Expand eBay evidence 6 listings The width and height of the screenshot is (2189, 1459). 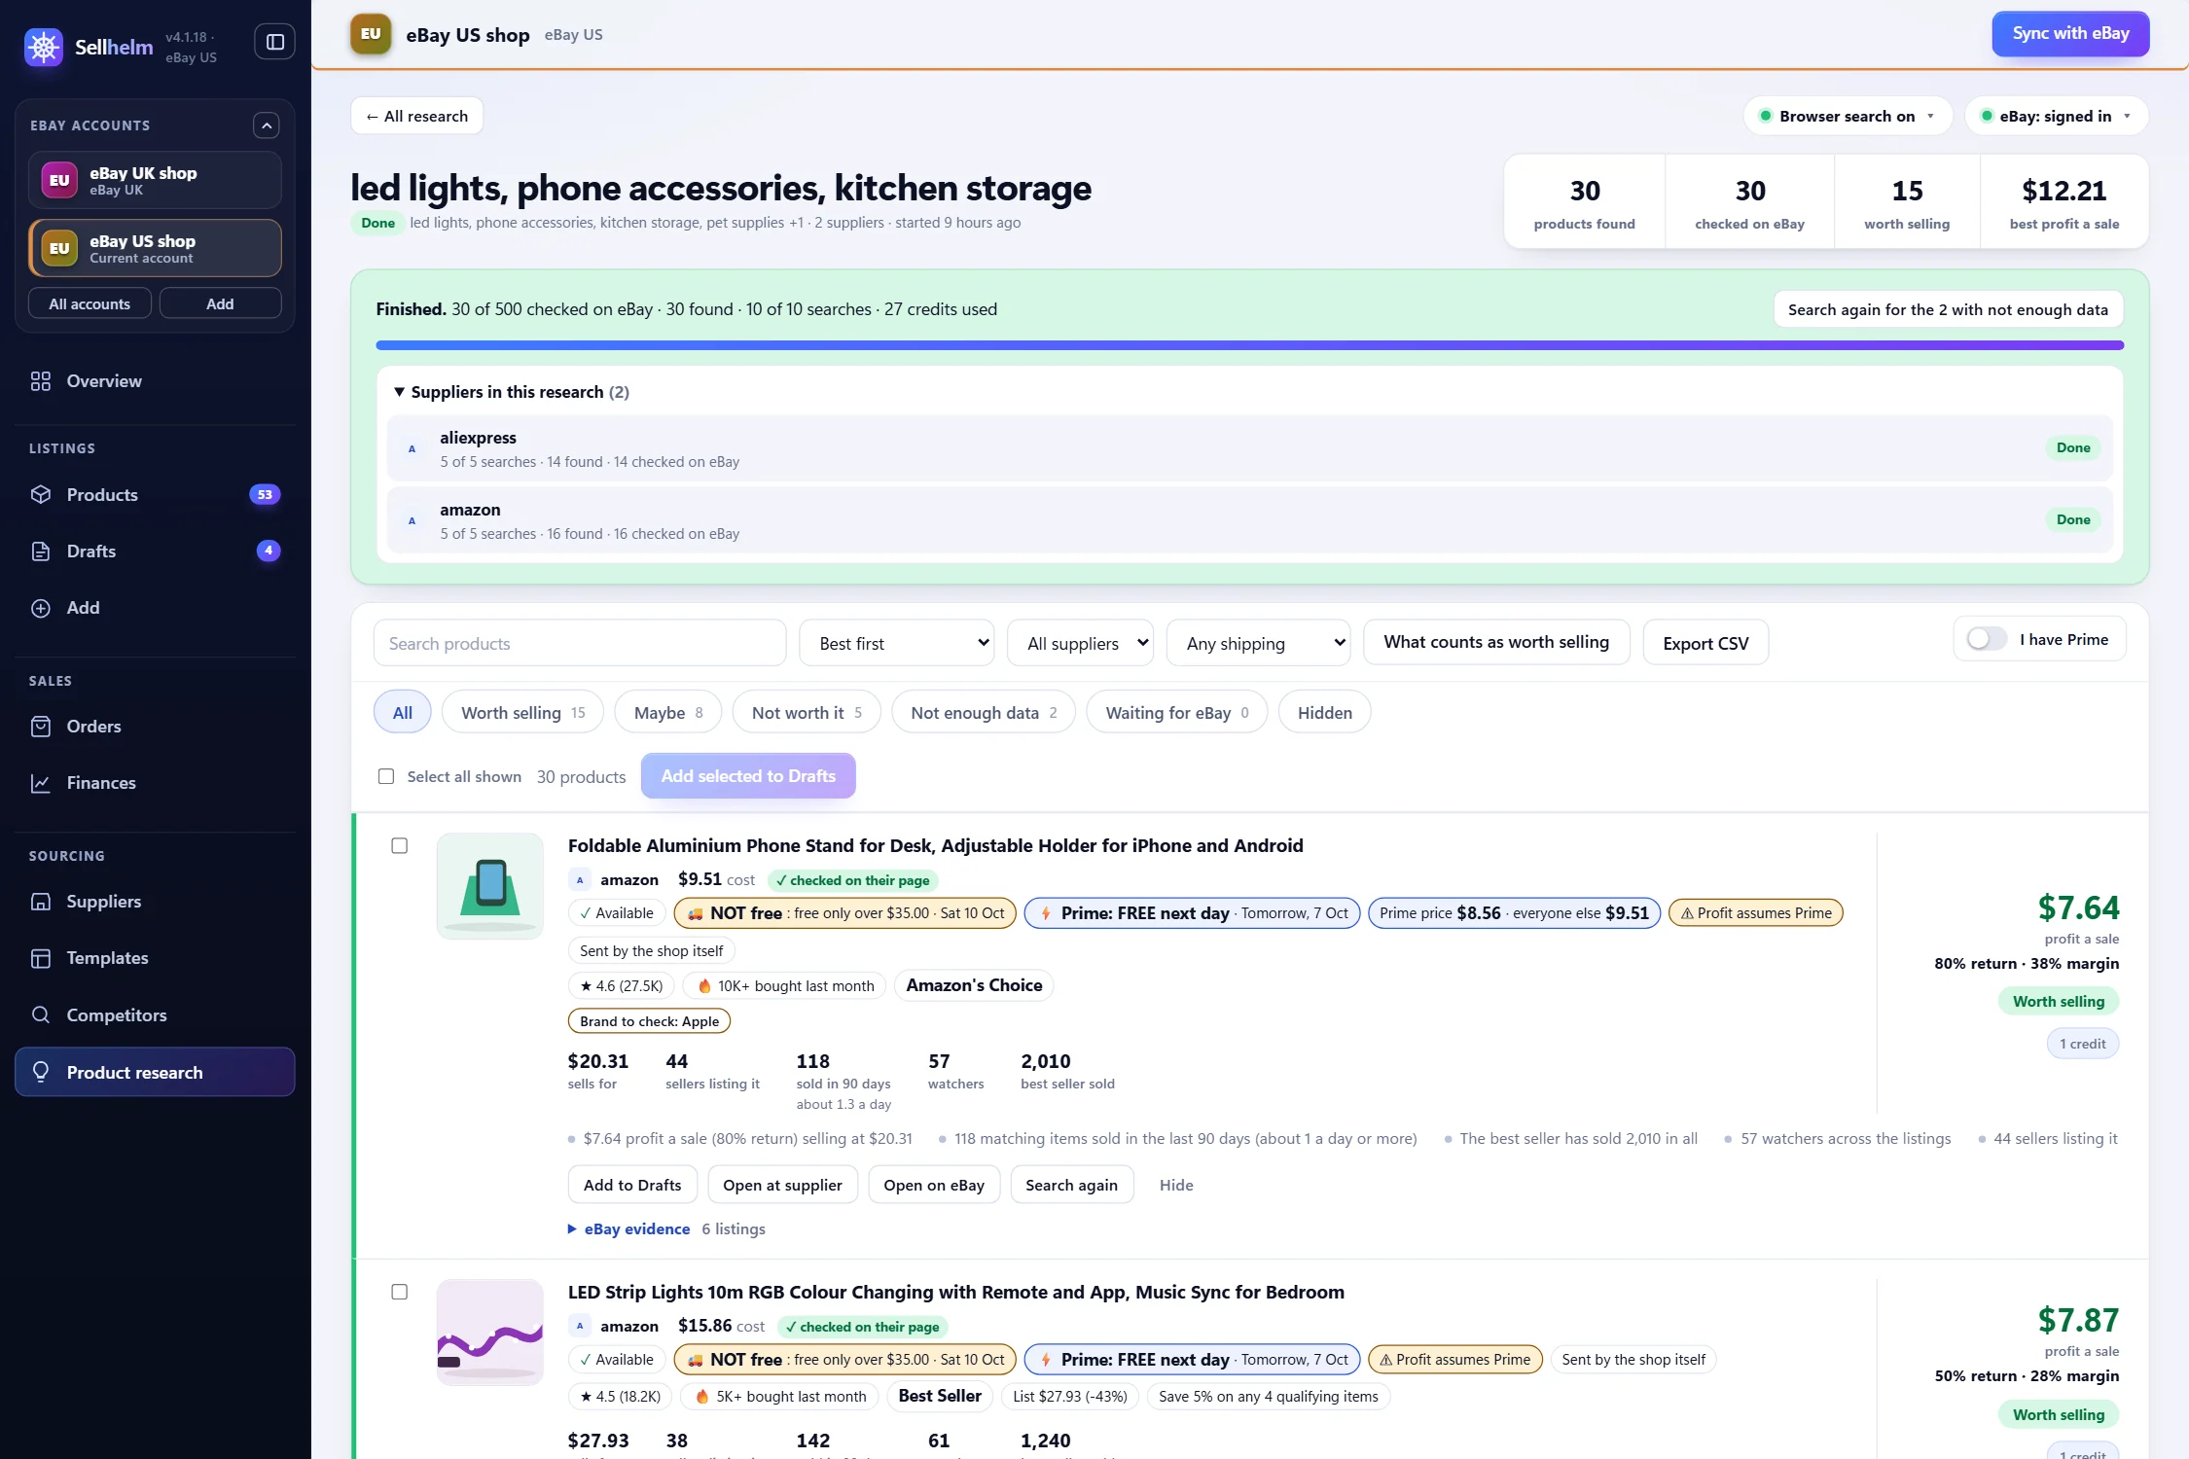(666, 1229)
